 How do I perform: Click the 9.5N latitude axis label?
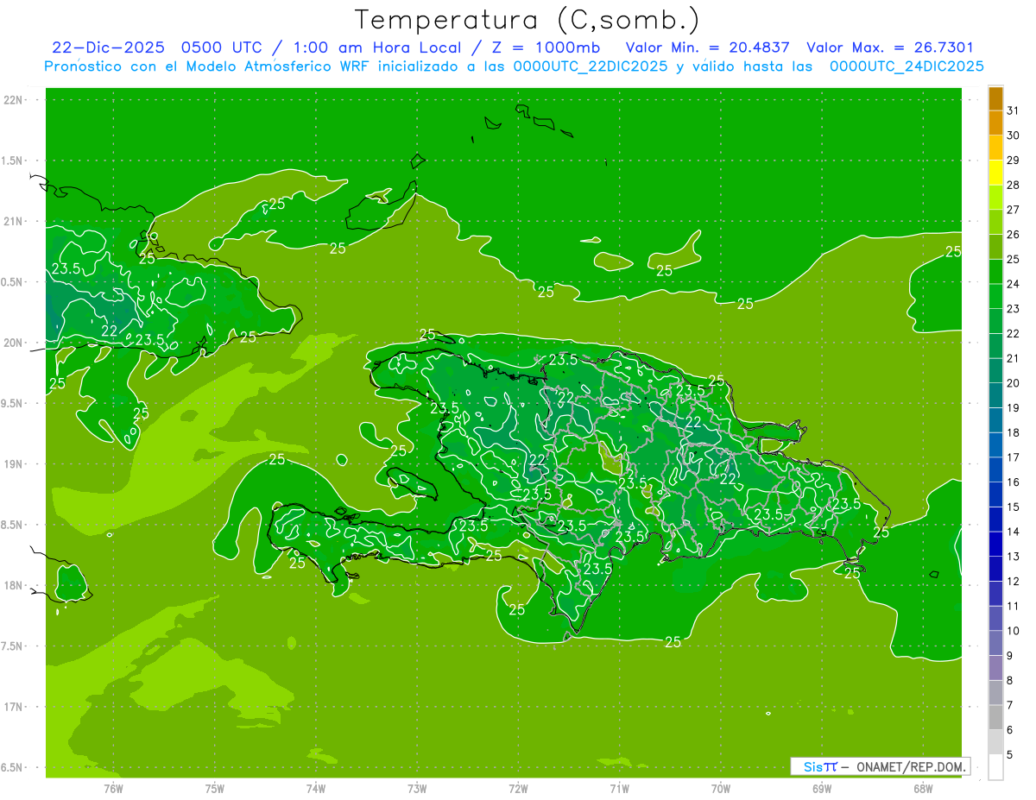coord(13,403)
